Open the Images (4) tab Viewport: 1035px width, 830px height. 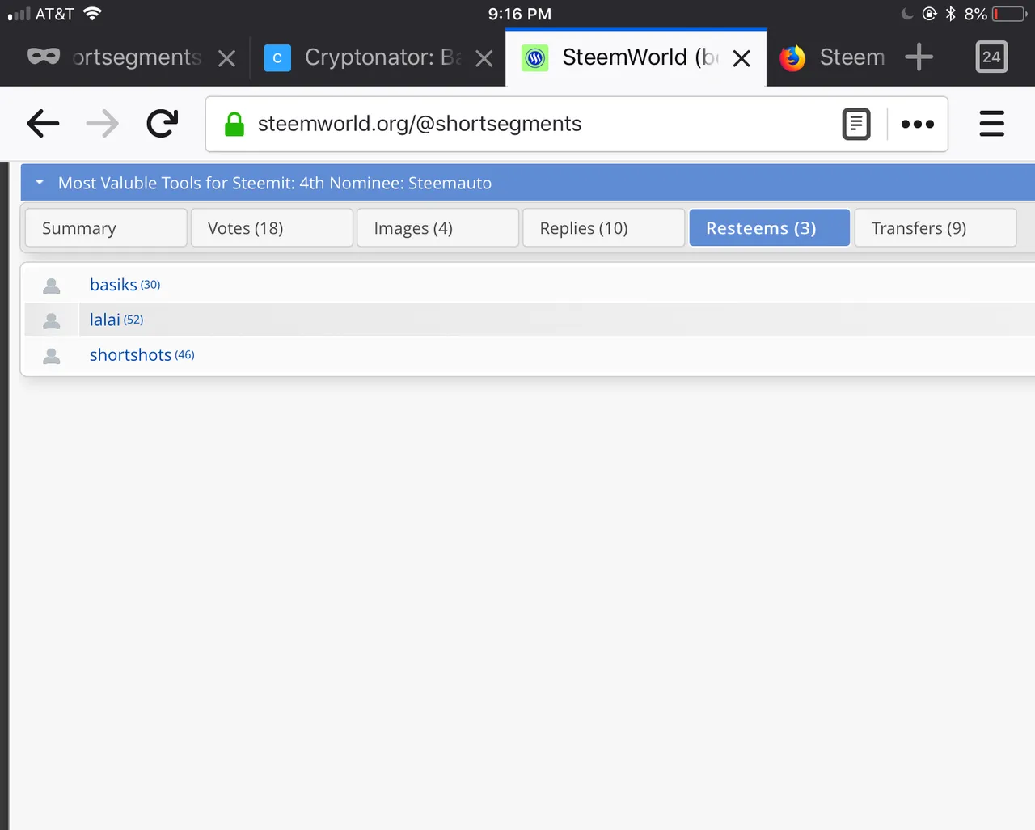pyautogui.click(x=438, y=228)
